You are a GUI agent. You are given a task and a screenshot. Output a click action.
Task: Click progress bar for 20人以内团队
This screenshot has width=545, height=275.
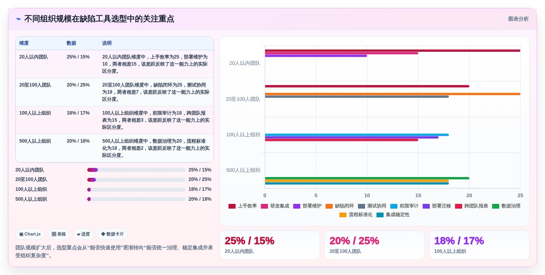tap(136, 170)
